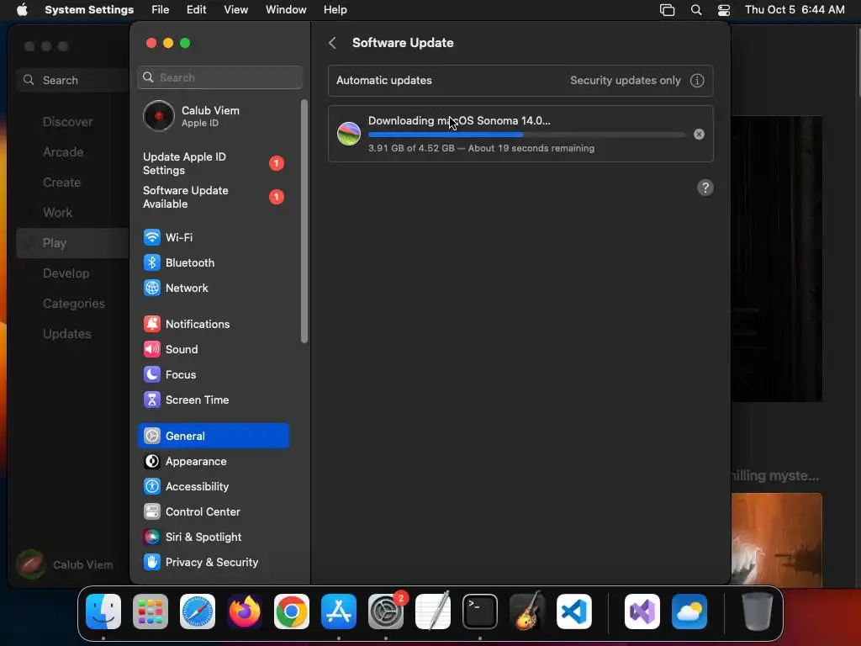Open Privacy & Security hand icon

pyautogui.click(x=151, y=563)
